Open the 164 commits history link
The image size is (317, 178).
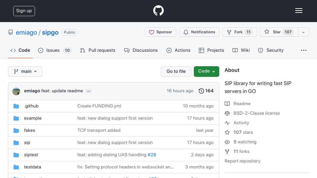click(206, 91)
